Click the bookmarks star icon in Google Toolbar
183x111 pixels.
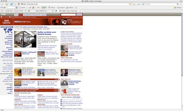click(33, 8)
